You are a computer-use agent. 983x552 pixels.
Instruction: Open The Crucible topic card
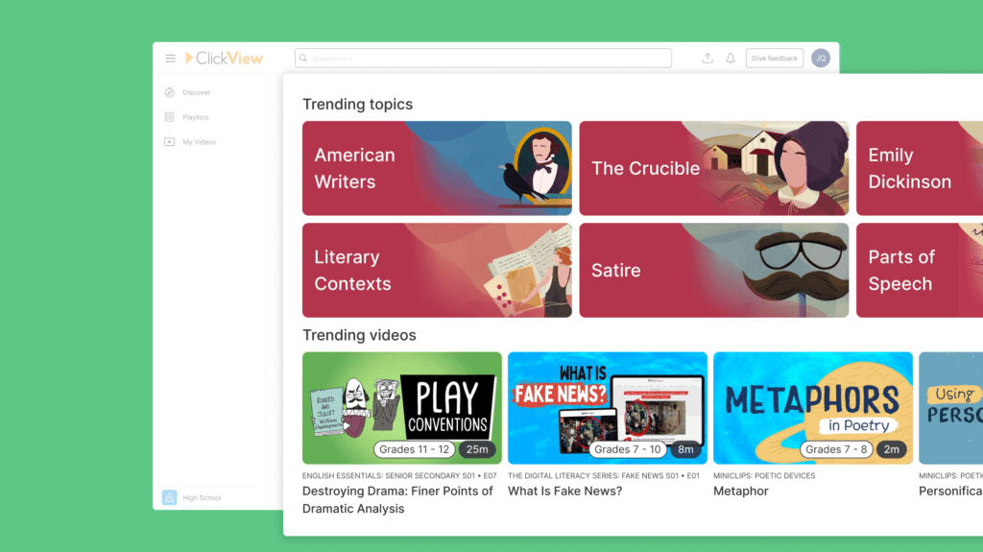(713, 168)
